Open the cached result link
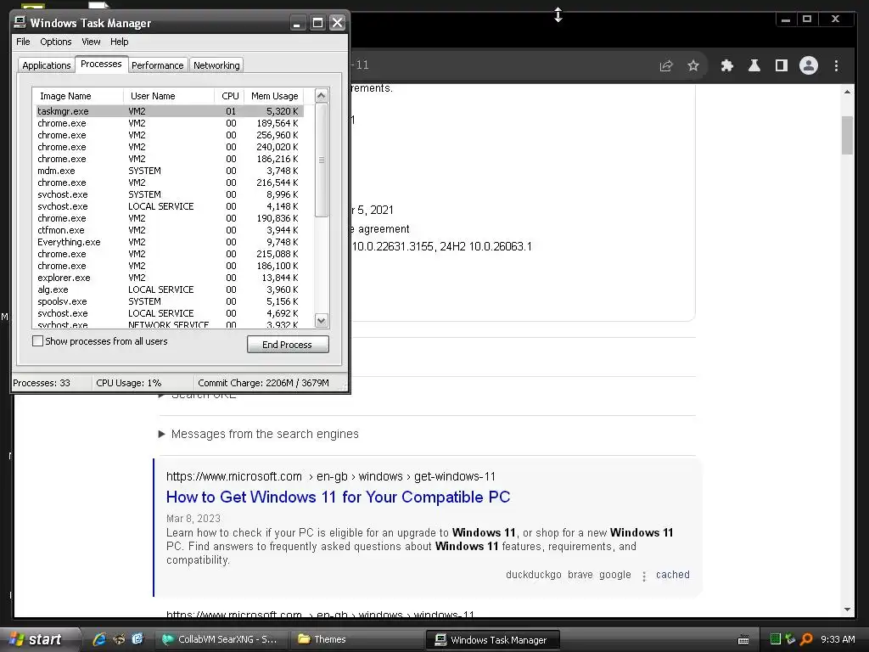The image size is (869, 652). (x=673, y=575)
